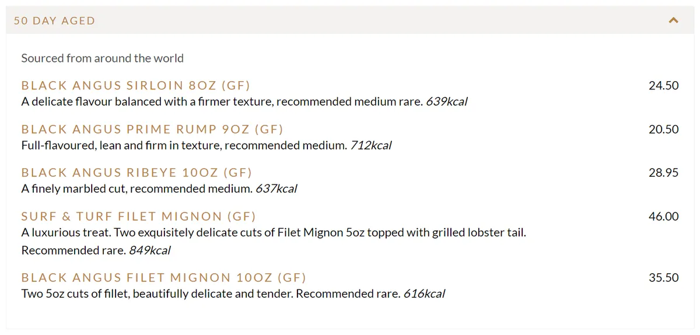The height and width of the screenshot is (335, 700).
Task: Click the "A luxurious treat" description line
Action: (274, 233)
